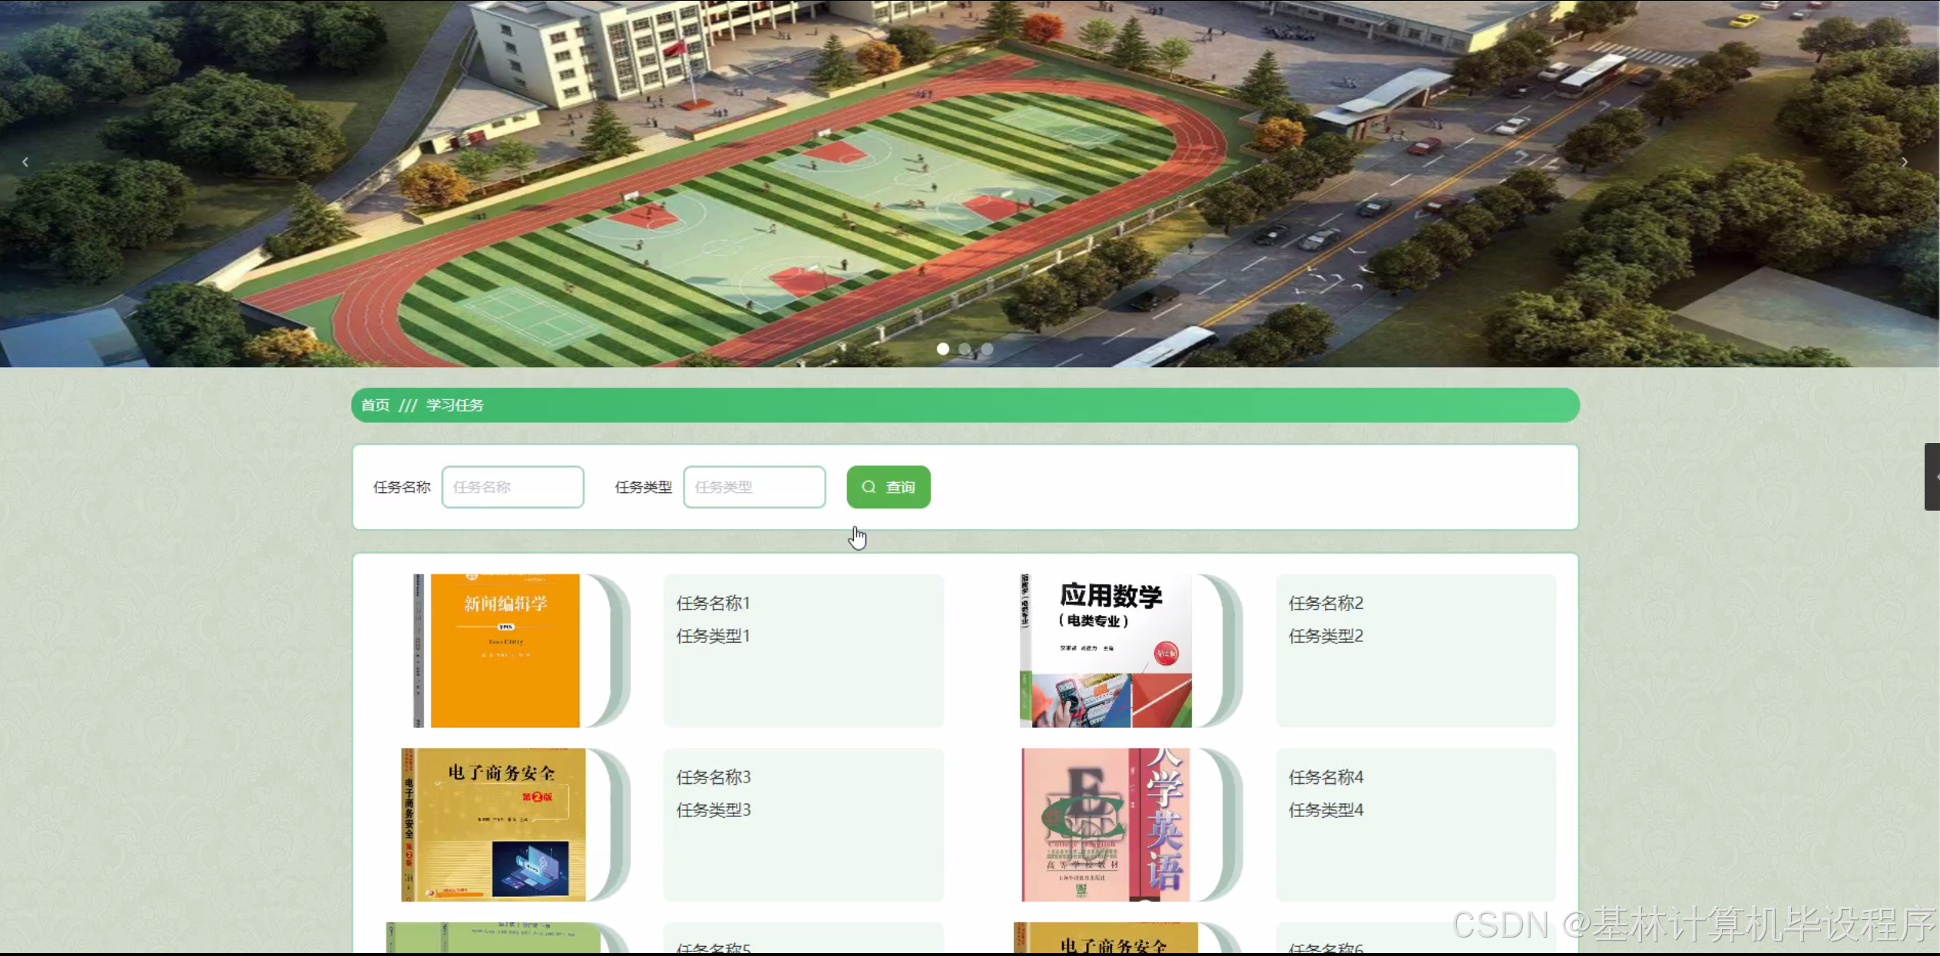1940x956 pixels.
Task: Select the second carousel indicator dot
Action: point(965,349)
